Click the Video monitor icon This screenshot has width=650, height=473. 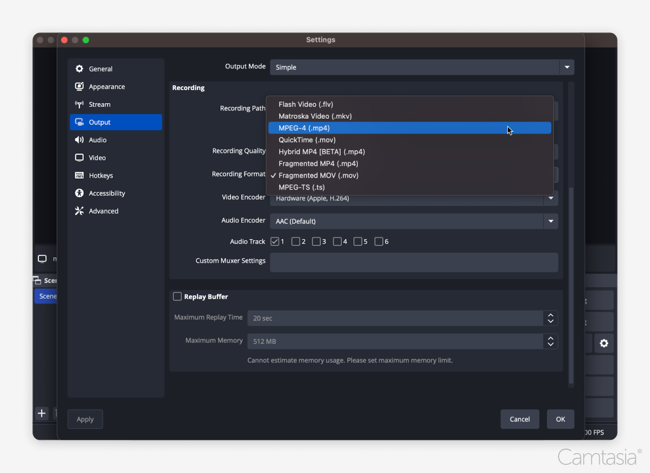[x=80, y=157]
